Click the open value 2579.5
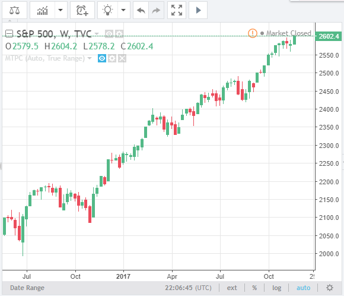This screenshot has width=344, height=296. tap(26, 46)
